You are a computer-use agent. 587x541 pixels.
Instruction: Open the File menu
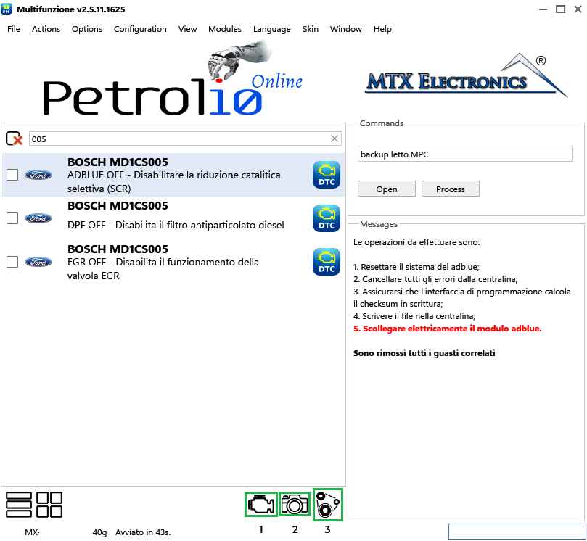click(x=14, y=29)
